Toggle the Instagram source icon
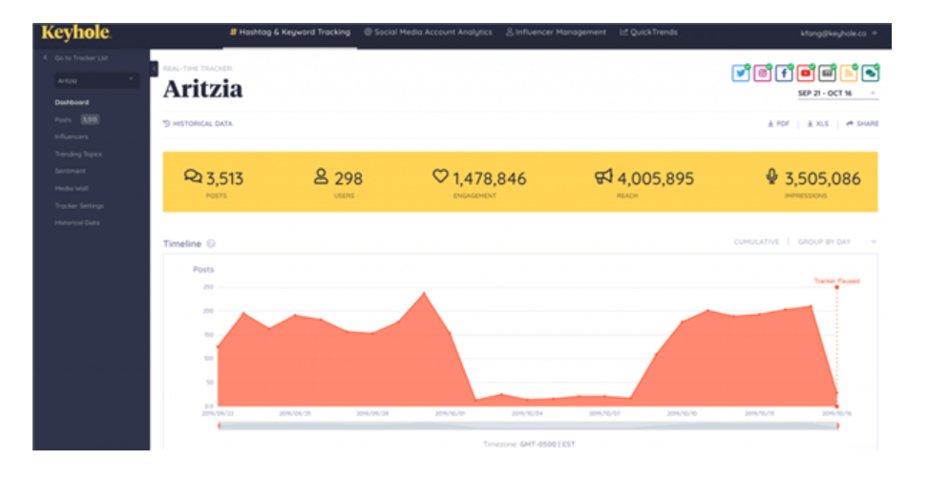 (762, 73)
